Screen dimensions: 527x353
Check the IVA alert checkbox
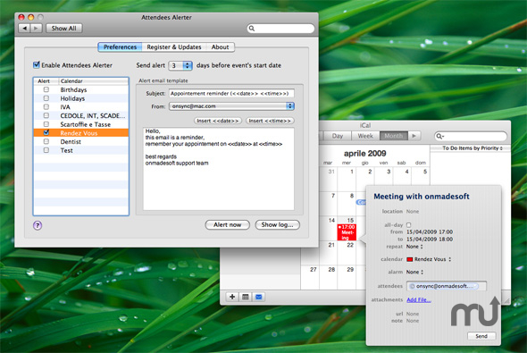point(46,107)
